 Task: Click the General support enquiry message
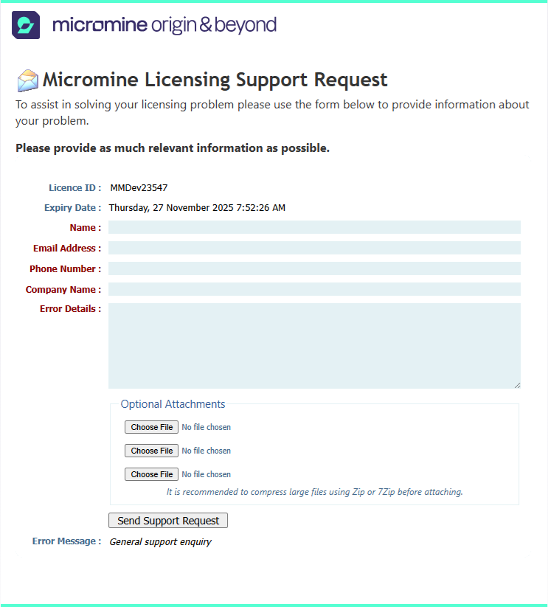point(160,541)
